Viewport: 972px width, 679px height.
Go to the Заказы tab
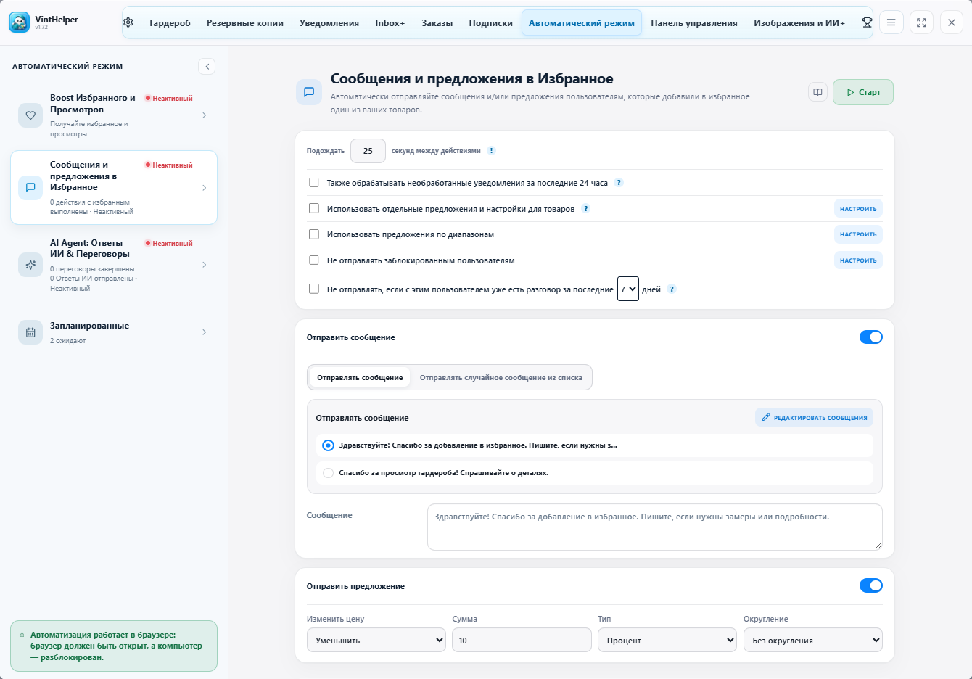pos(437,23)
